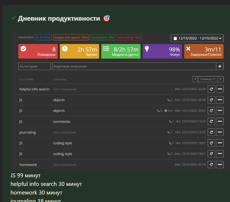This screenshot has width=230, height=202.
Task: Restart the JS objects 20:39 entry
Action: tap(211, 100)
